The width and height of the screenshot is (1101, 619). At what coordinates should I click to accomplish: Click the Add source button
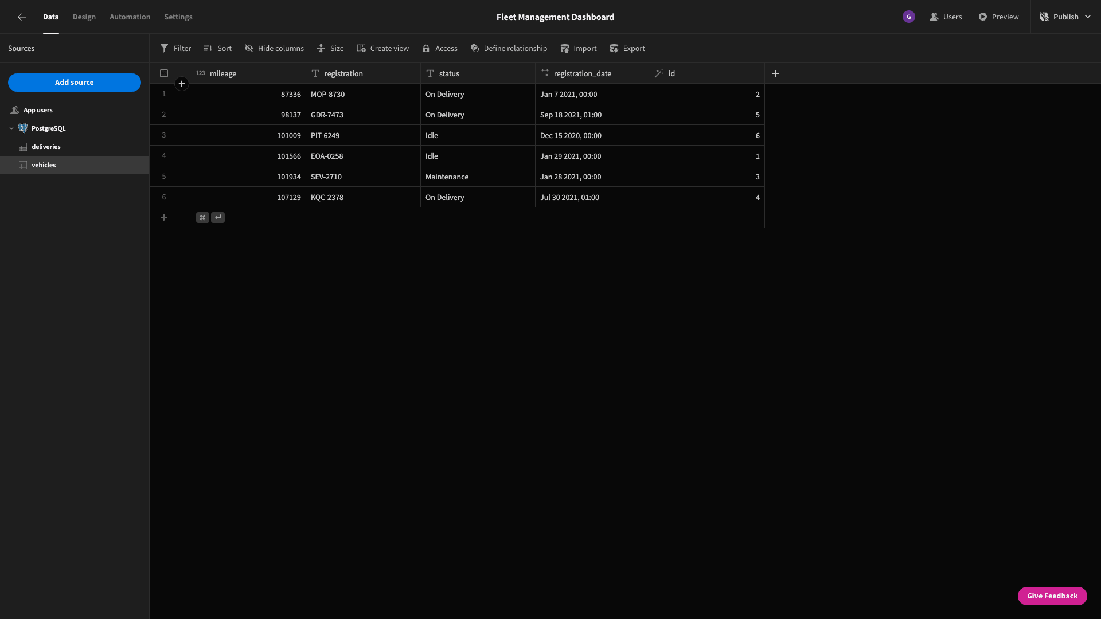(x=75, y=83)
